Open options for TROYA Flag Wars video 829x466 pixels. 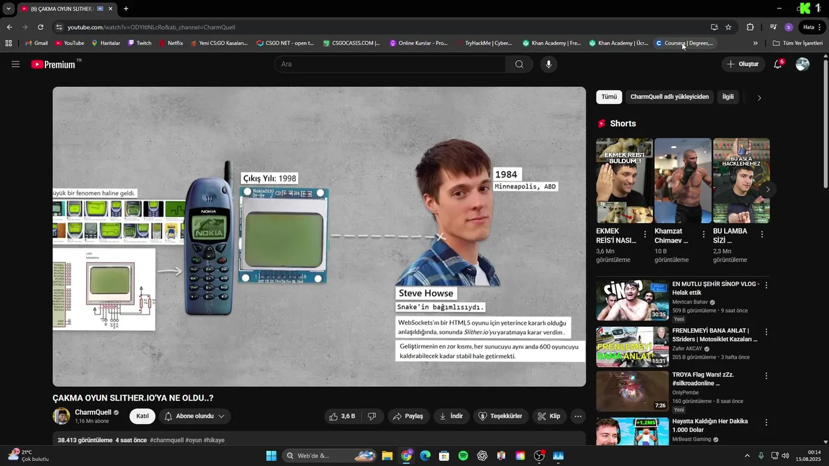point(766,375)
